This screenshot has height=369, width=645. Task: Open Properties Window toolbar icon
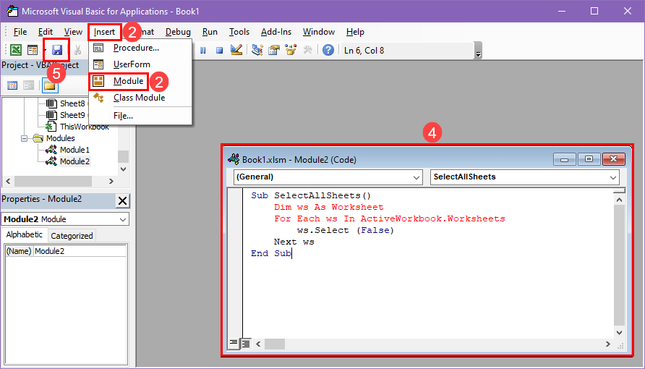274,50
